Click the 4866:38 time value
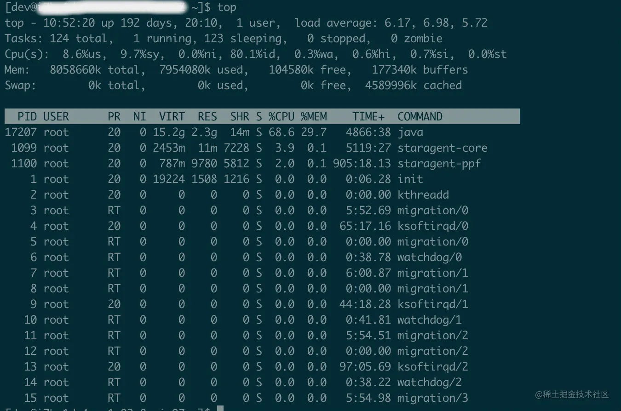The width and height of the screenshot is (621, 411). [368, 132]
